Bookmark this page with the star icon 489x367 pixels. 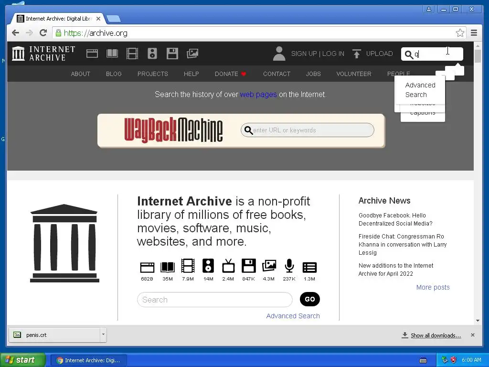tap(460, 33)
